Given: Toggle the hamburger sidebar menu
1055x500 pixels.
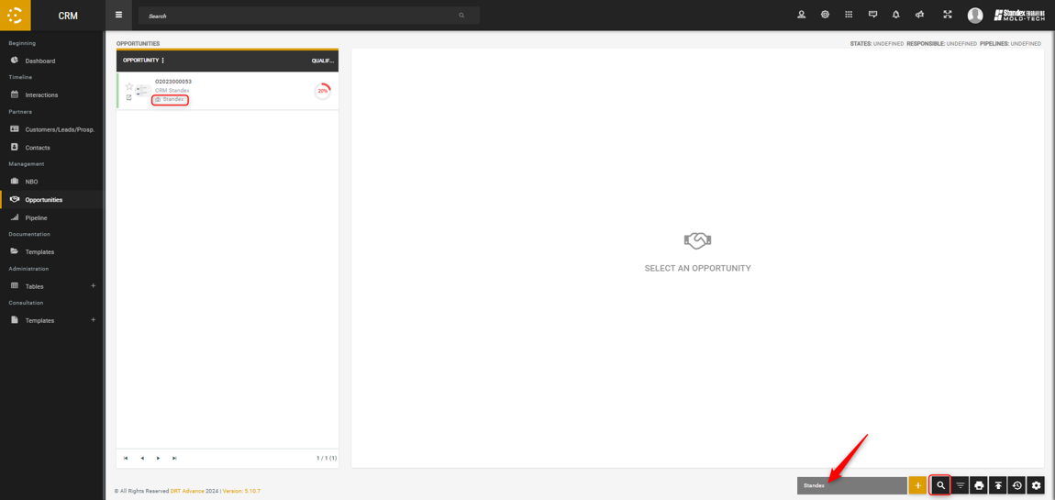Looking at the screenshot, I should pos(118,15).
